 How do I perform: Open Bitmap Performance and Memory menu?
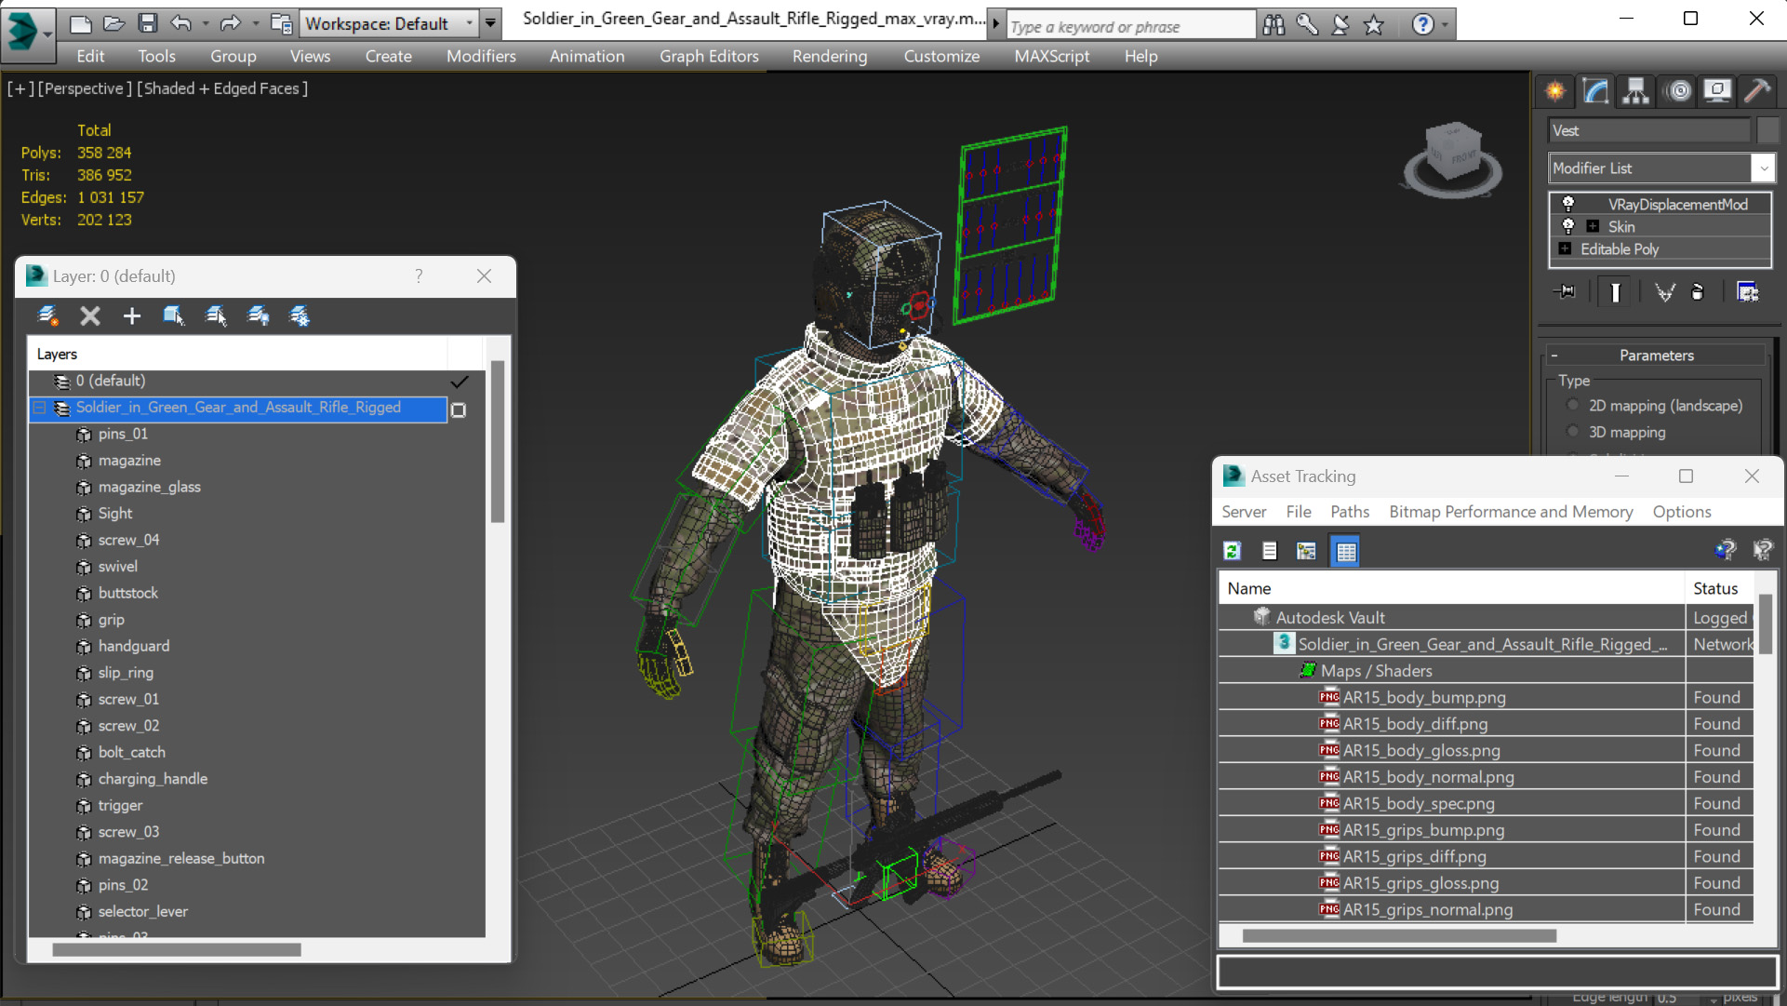tap(1511, 512)
